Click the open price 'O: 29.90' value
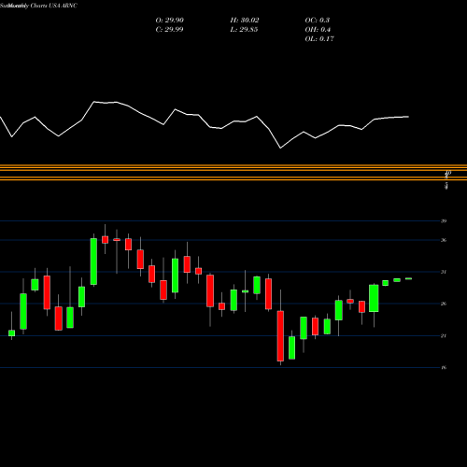The height and width of the screenshot is (467, 467). pos(169,21)
